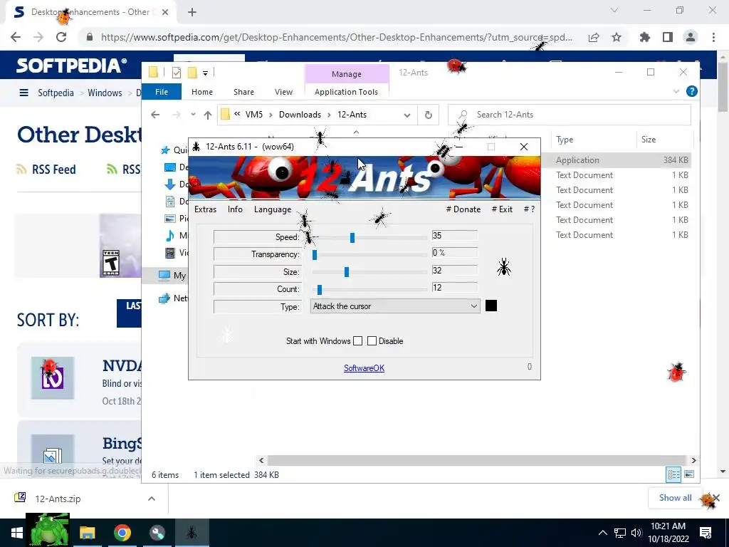Screen dimensions: 729x547
Task: Enable the Disable checkbox in 12-Ants
Action: 372,341
